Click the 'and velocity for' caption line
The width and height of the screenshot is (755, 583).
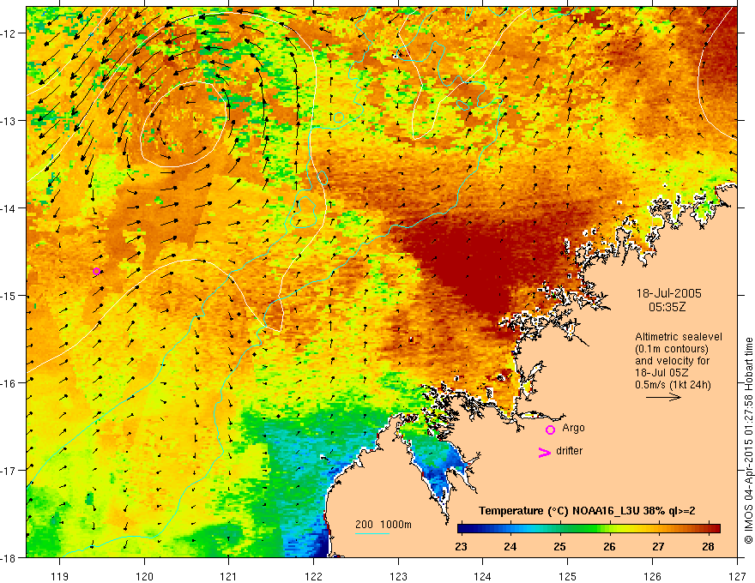672,361
